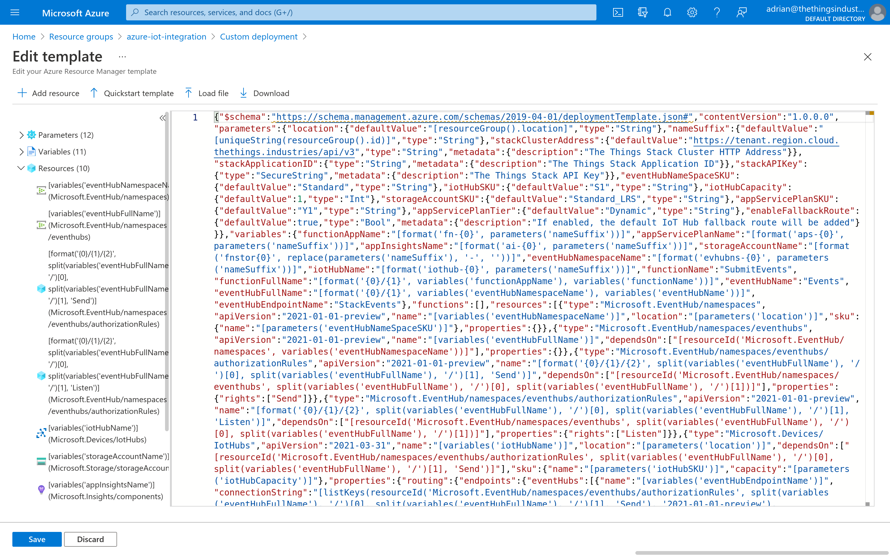Open the Cloud Shell icon
This screenshot has width=890, height=556.
(x=618, y=12)
